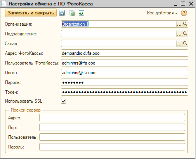Click proxy server Пользователь field

click(x=112, y=137)
